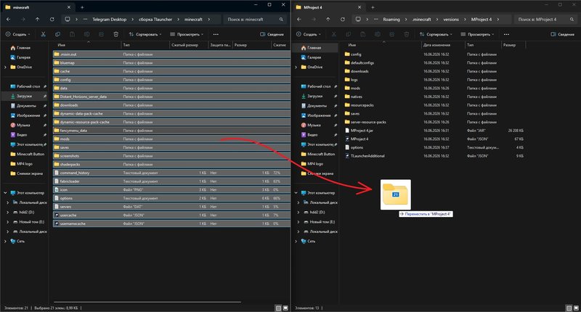
Task: Close the minecraft tab
Action: [x=68, y=7]
